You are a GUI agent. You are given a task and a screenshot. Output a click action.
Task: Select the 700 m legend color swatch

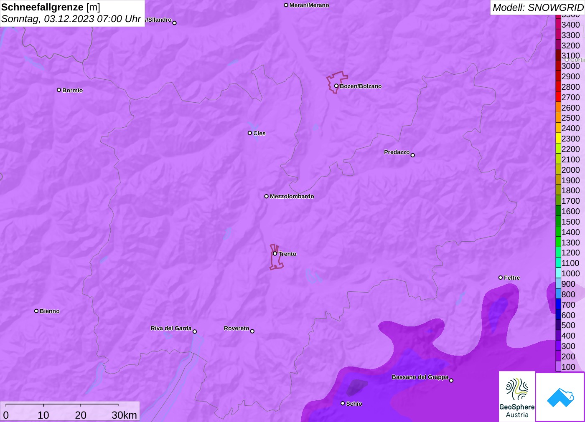point(558,304)
